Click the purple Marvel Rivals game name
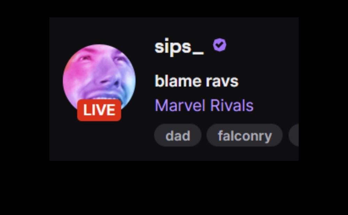The image size is (348, 215). pyautogui.click(x=204, y=105)
